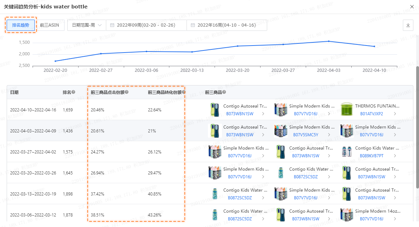Screen dimensions: 419x227
Task: Click Simple Modern Kids thumbnail in 04-10 row
Action: tap(281, 110)
